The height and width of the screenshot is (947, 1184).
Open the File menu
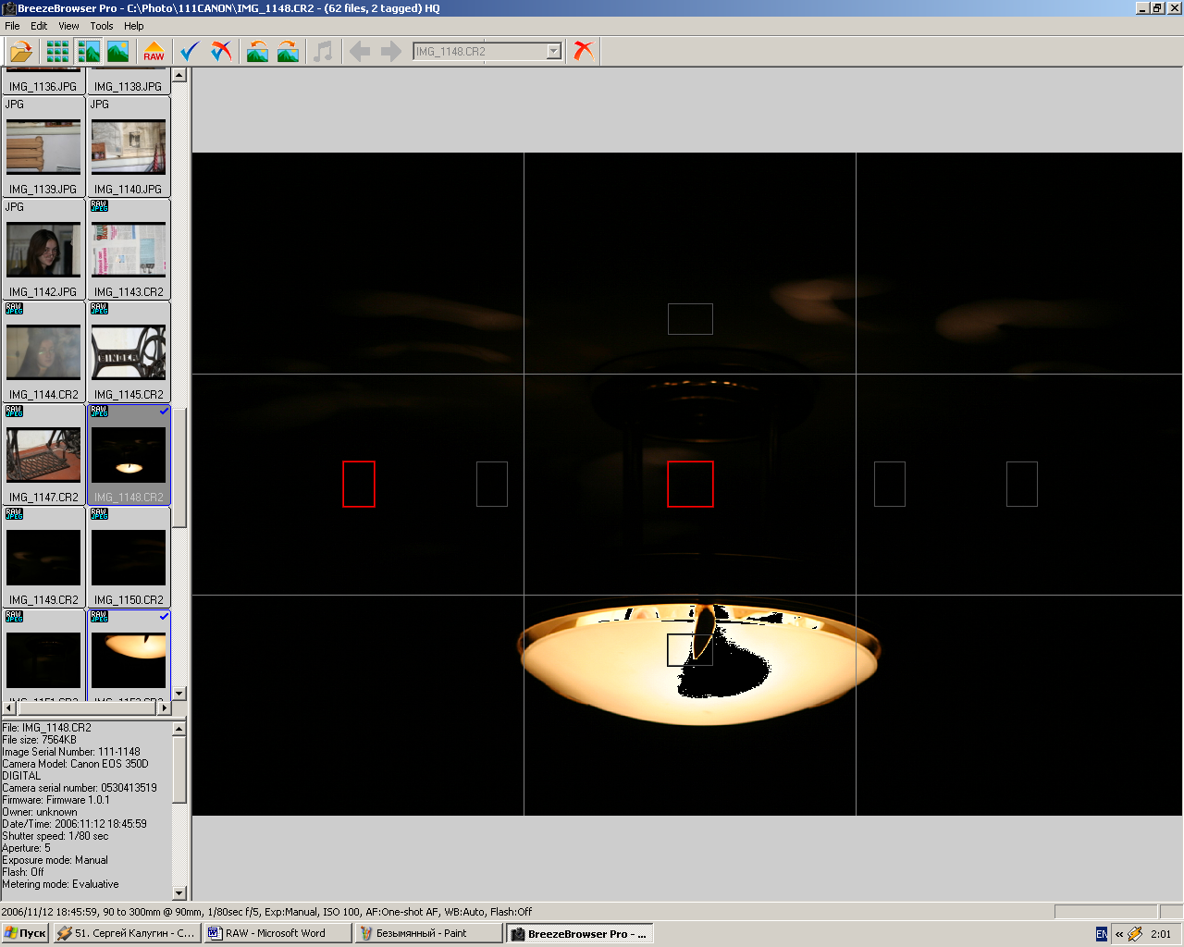12,26
